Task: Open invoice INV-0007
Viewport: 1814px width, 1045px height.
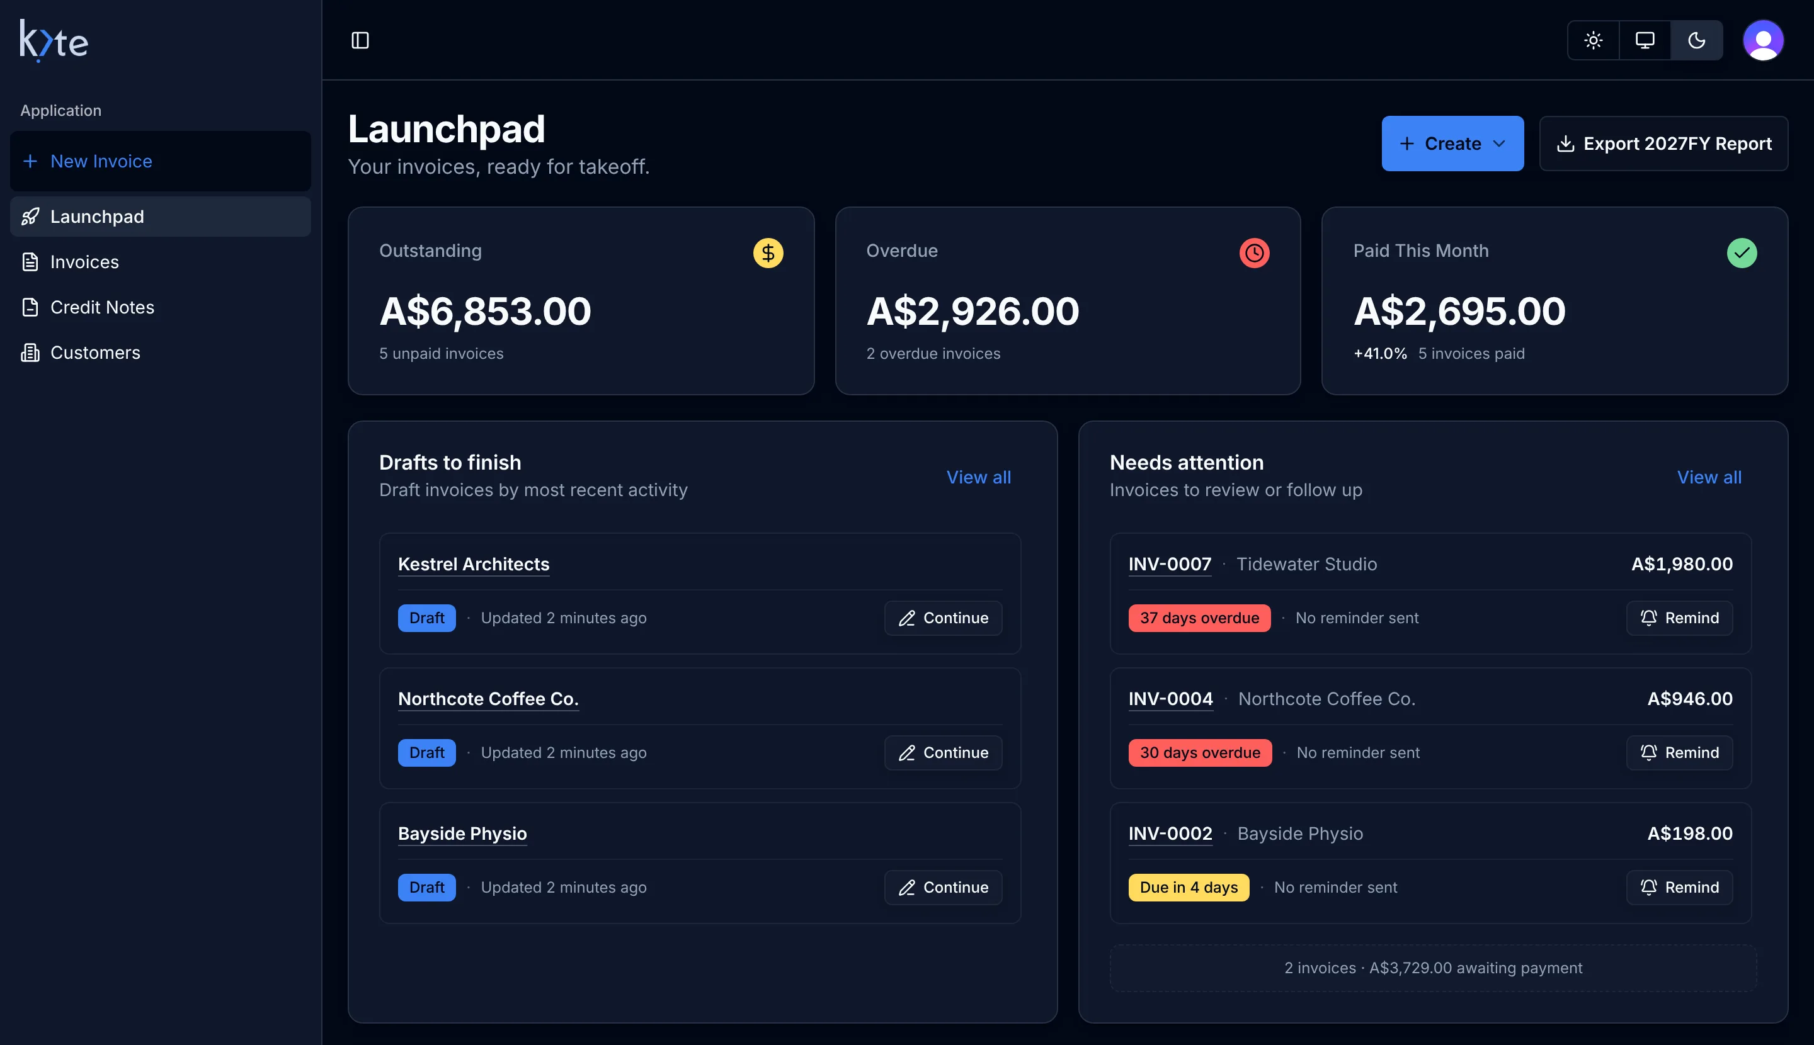Action: tap(1170, 564)
